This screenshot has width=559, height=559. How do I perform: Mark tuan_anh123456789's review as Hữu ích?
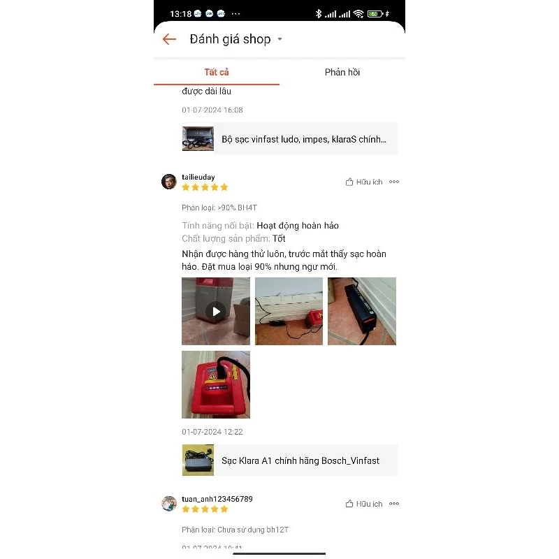(x=363, y=504)
